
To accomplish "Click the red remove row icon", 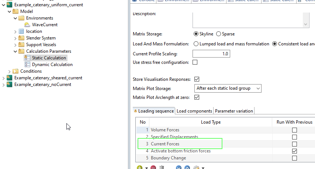I will 153,168.
